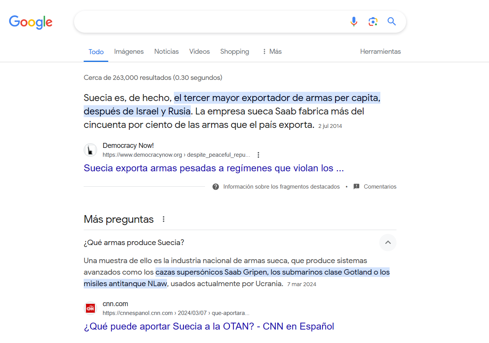This screenshot has height=343, width=489.
Task: Click the CNN site favicon
Action: (x=91, y=308)
